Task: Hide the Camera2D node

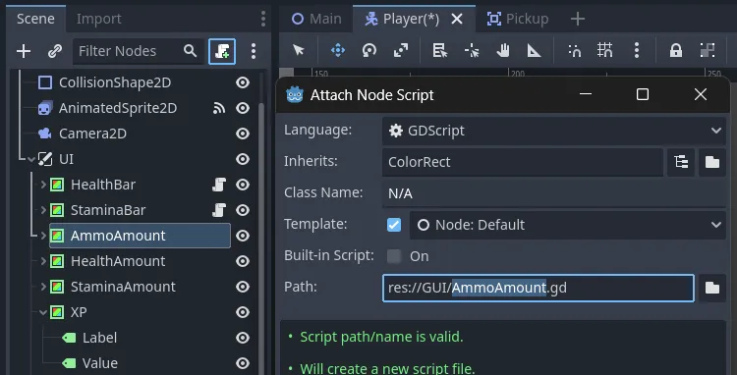Action: [243, 134]
